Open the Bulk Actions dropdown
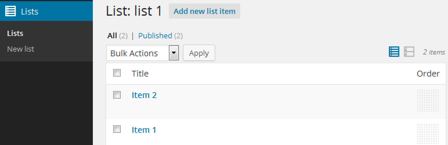 (142, 53)
